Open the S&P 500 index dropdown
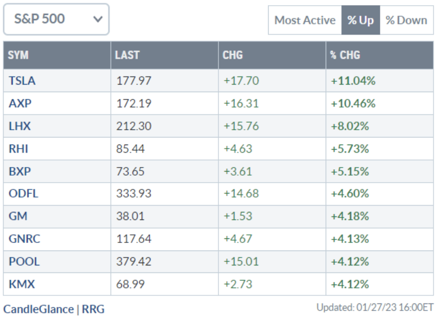 click(x=56, y=19)
